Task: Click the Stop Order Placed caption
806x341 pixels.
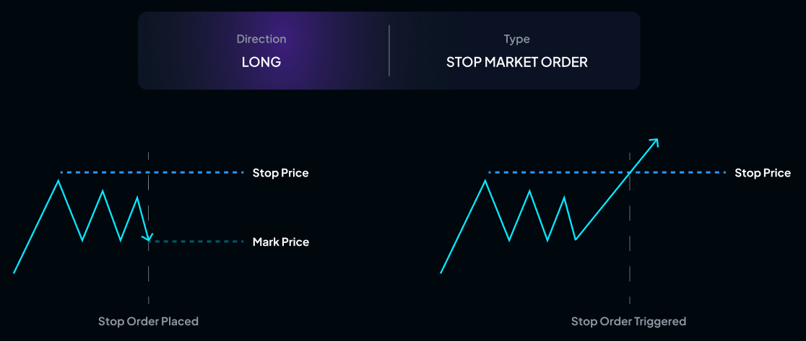Action: tap(148, 321)
